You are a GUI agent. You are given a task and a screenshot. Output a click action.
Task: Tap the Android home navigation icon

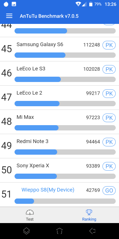pos(59,231)
